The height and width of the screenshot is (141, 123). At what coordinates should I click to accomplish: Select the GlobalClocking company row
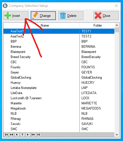(x=59, y=78)
